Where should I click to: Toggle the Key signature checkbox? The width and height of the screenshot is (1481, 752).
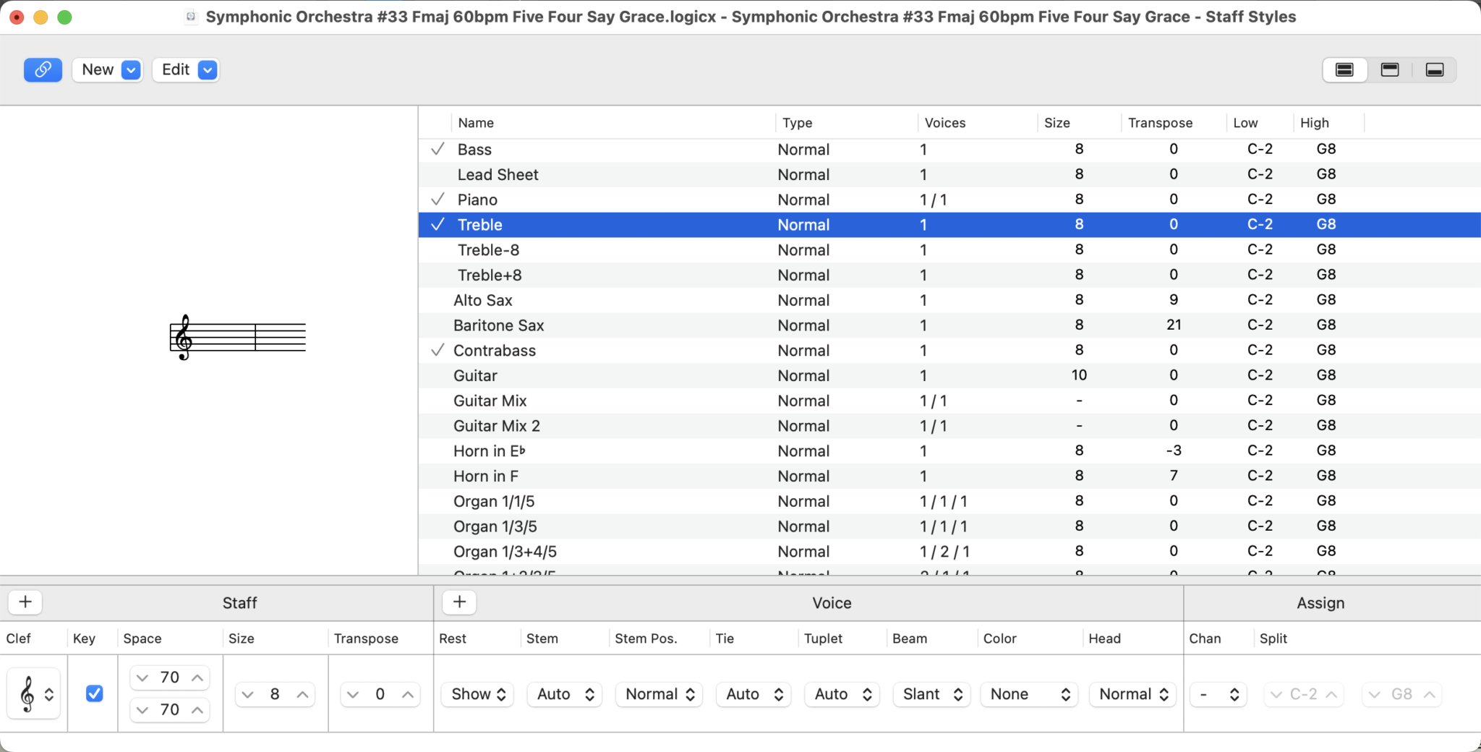click(93, 693)
